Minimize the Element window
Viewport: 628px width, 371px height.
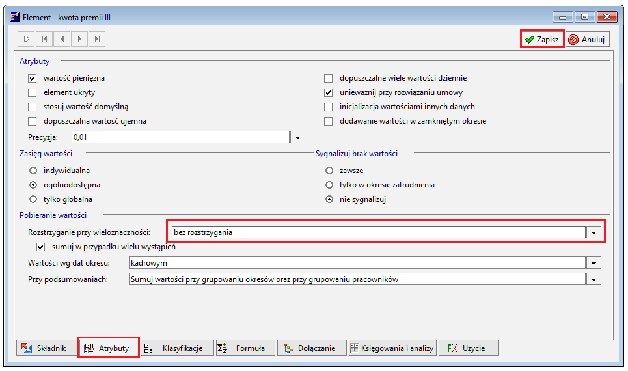click(563, 17)
